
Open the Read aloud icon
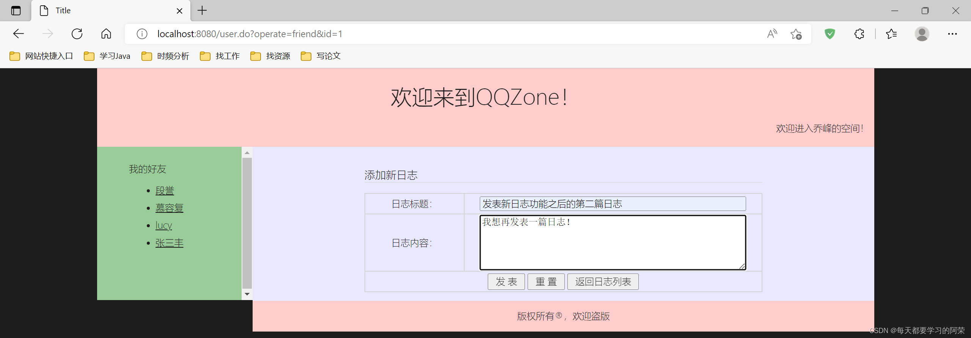(772, 34)
